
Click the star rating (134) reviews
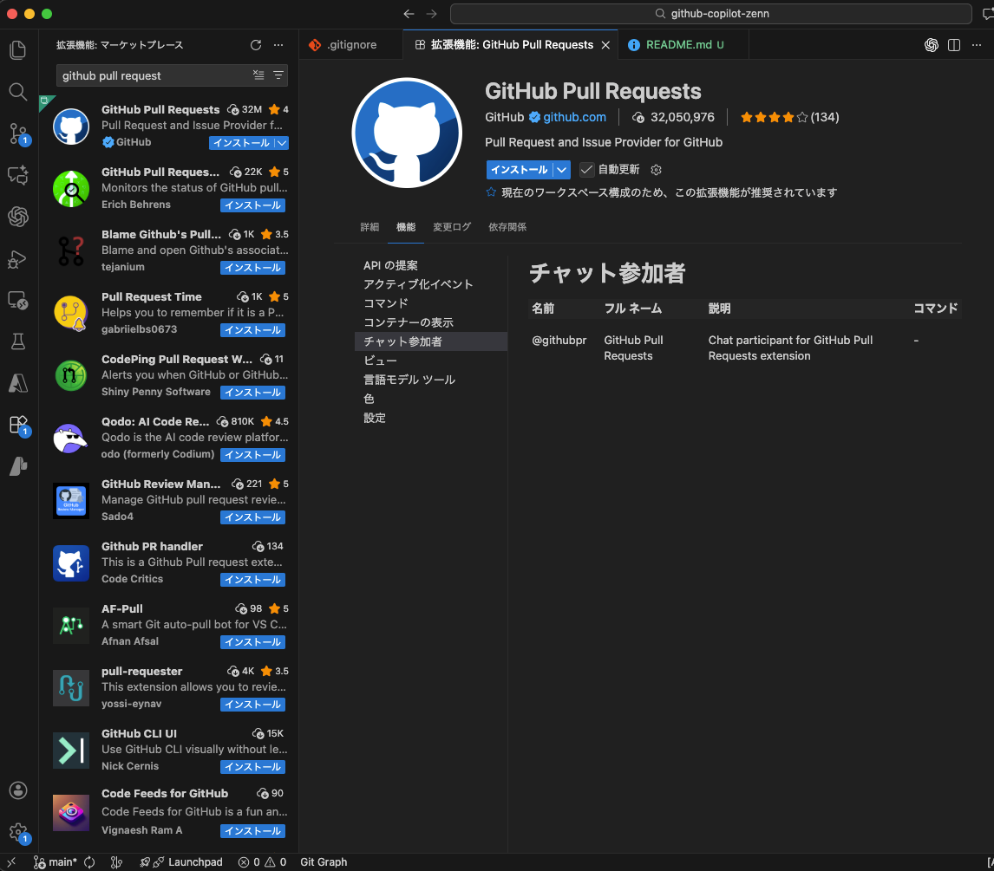789,117
